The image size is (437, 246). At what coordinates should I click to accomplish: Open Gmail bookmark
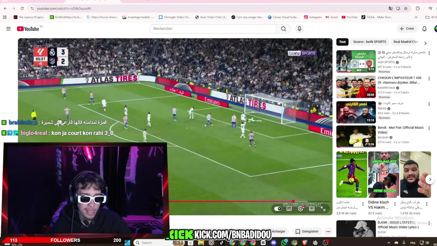click(x=332, y=17)
